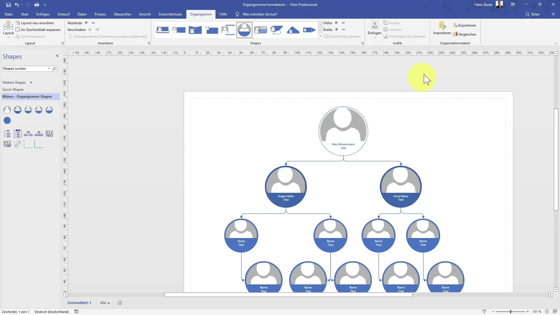Increase Höhe with plus icon

point(336,23)
